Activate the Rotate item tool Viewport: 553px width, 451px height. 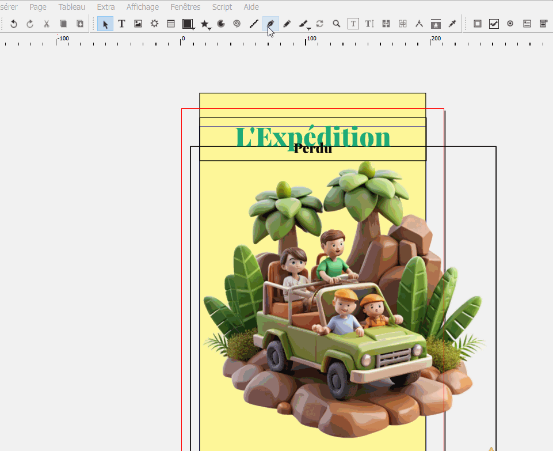point(320,24)
